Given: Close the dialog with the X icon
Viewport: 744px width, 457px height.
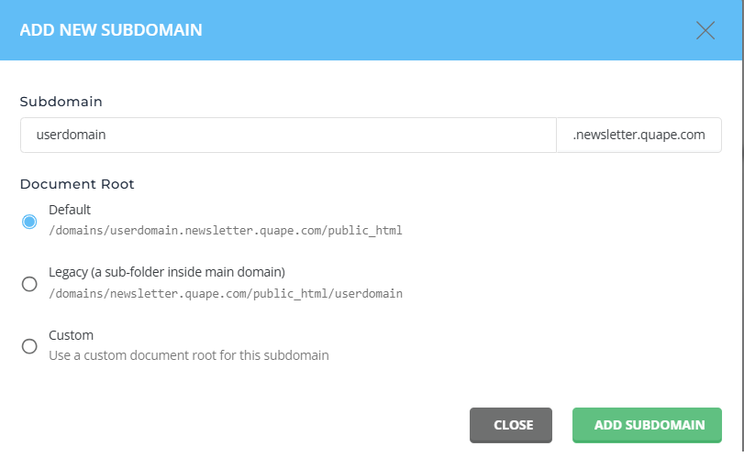Looking at the screenshot, I should point(705,30).
